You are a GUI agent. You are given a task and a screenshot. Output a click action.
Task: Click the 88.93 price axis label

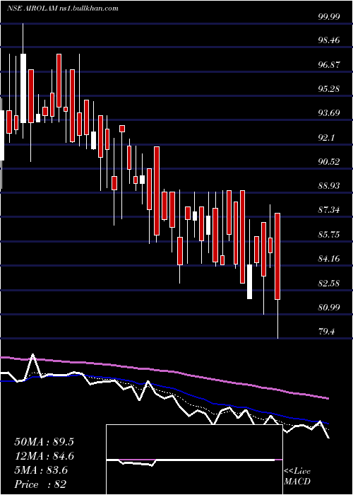click(329, 185)
